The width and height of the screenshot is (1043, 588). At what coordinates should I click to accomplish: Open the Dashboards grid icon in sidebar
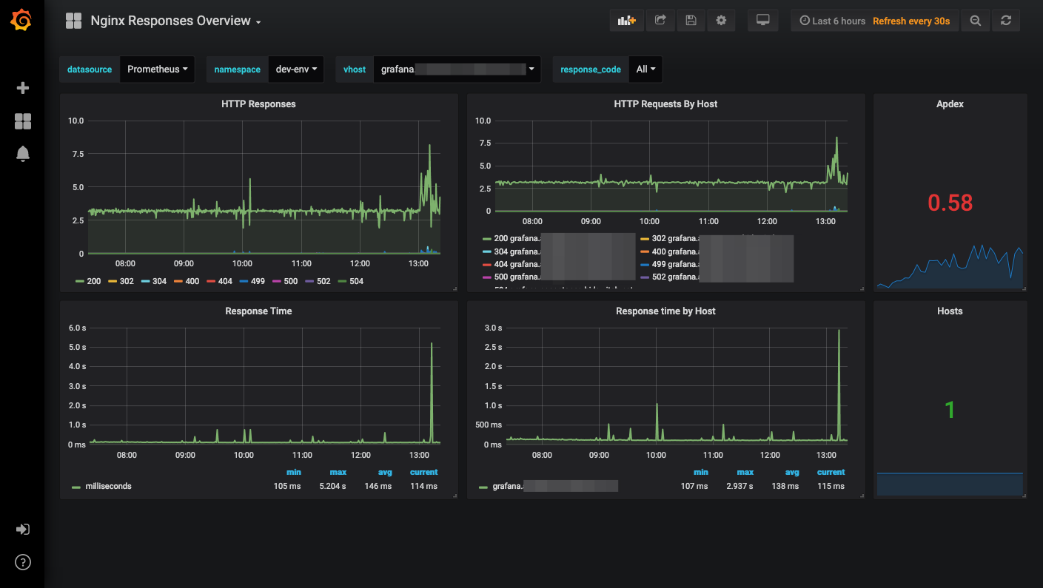pyautogui.click(x=23, y=121)
